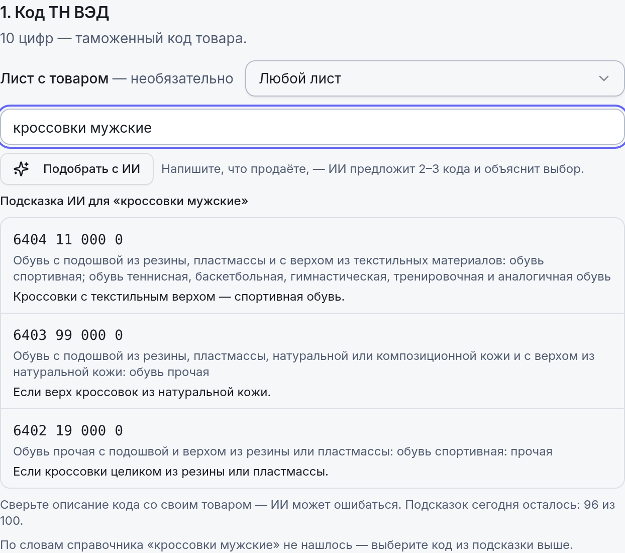Click the message «По словам справочника … не нашлось»
This screenshot has width=625, height=553.
coord(286,545)
